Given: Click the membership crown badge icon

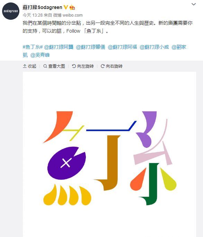Looking at the screenshot, I should click(x=72, y=7).
